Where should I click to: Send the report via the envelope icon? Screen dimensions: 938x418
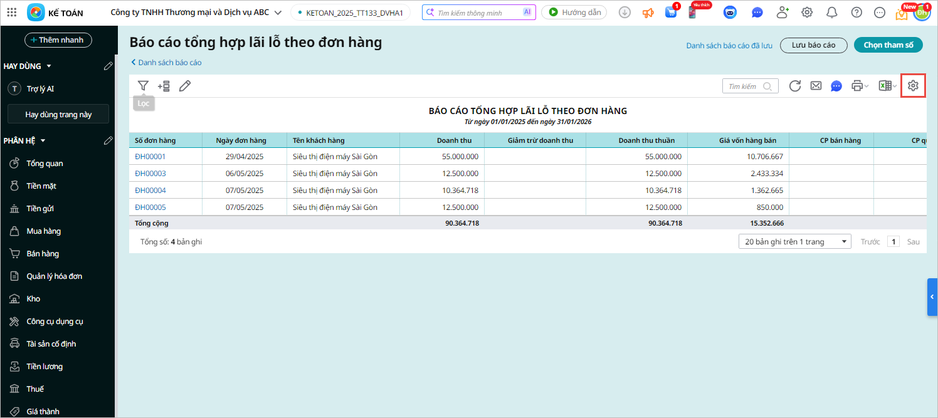816,86
